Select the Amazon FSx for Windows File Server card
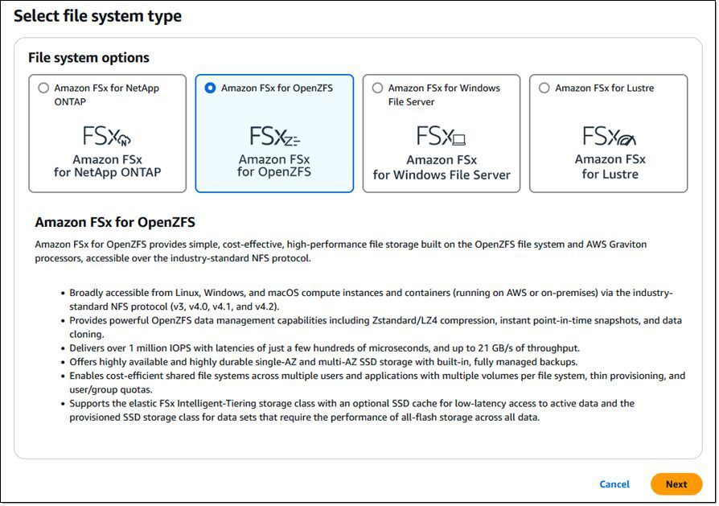Screen dimensions: 719x506 442,133
